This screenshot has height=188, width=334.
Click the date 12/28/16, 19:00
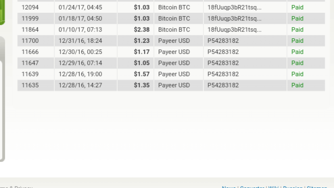tap(80, 74)
